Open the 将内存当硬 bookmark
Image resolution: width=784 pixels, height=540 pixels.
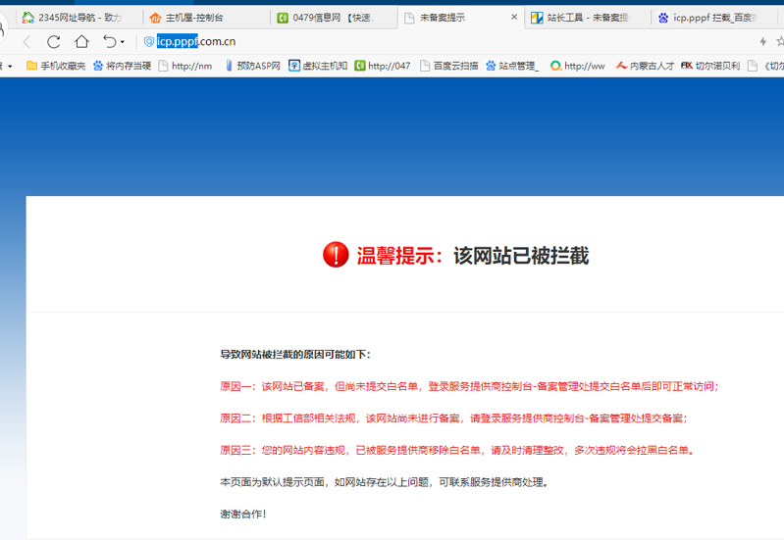[122, 66]
